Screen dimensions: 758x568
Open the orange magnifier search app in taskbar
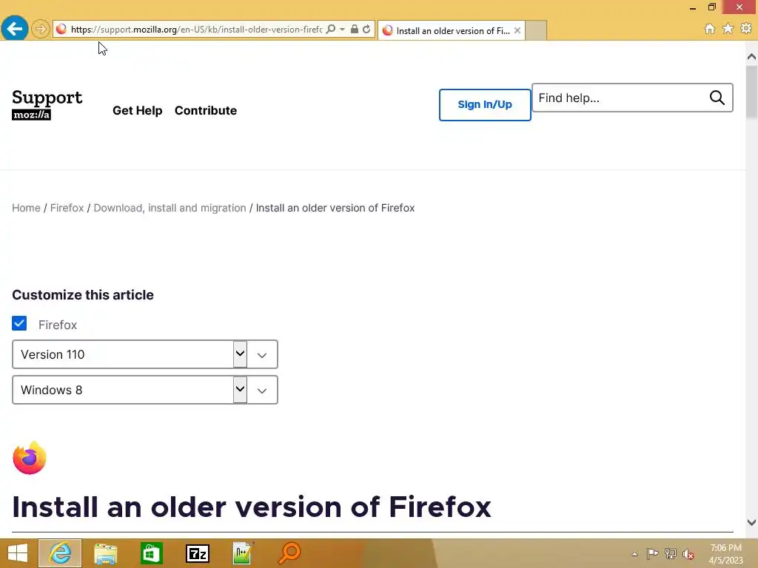pos(289,553)
